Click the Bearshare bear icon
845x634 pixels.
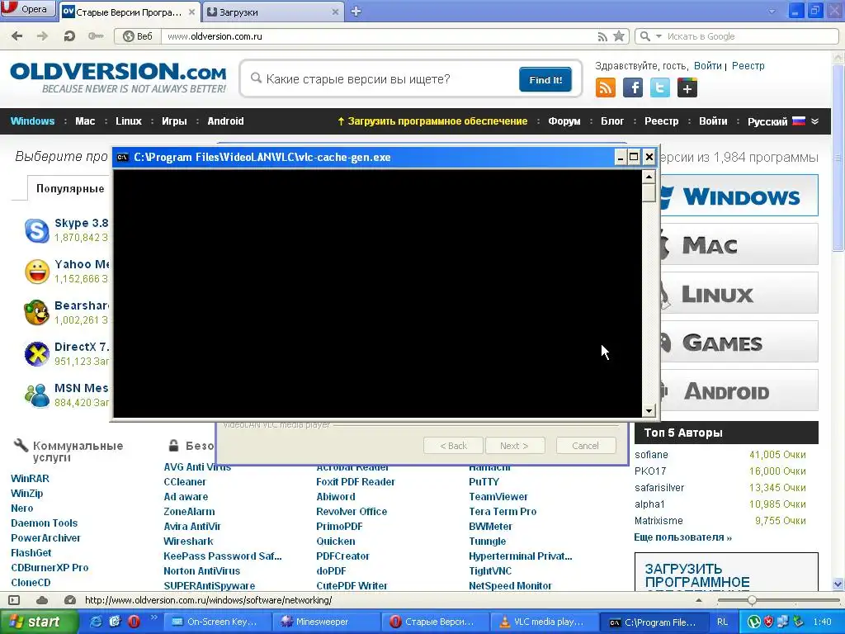(37, 313)
